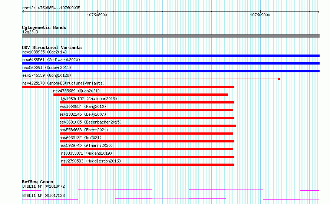Image resolution: width=330 pixels, height=204 pixels.
Task: Click the red bar under nsv2790533
Action: point(148,165)
